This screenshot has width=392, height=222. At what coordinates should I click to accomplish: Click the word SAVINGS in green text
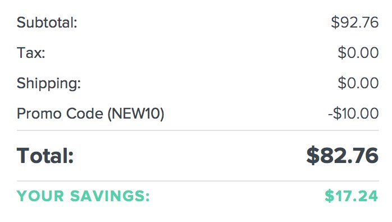coord(110,196)
